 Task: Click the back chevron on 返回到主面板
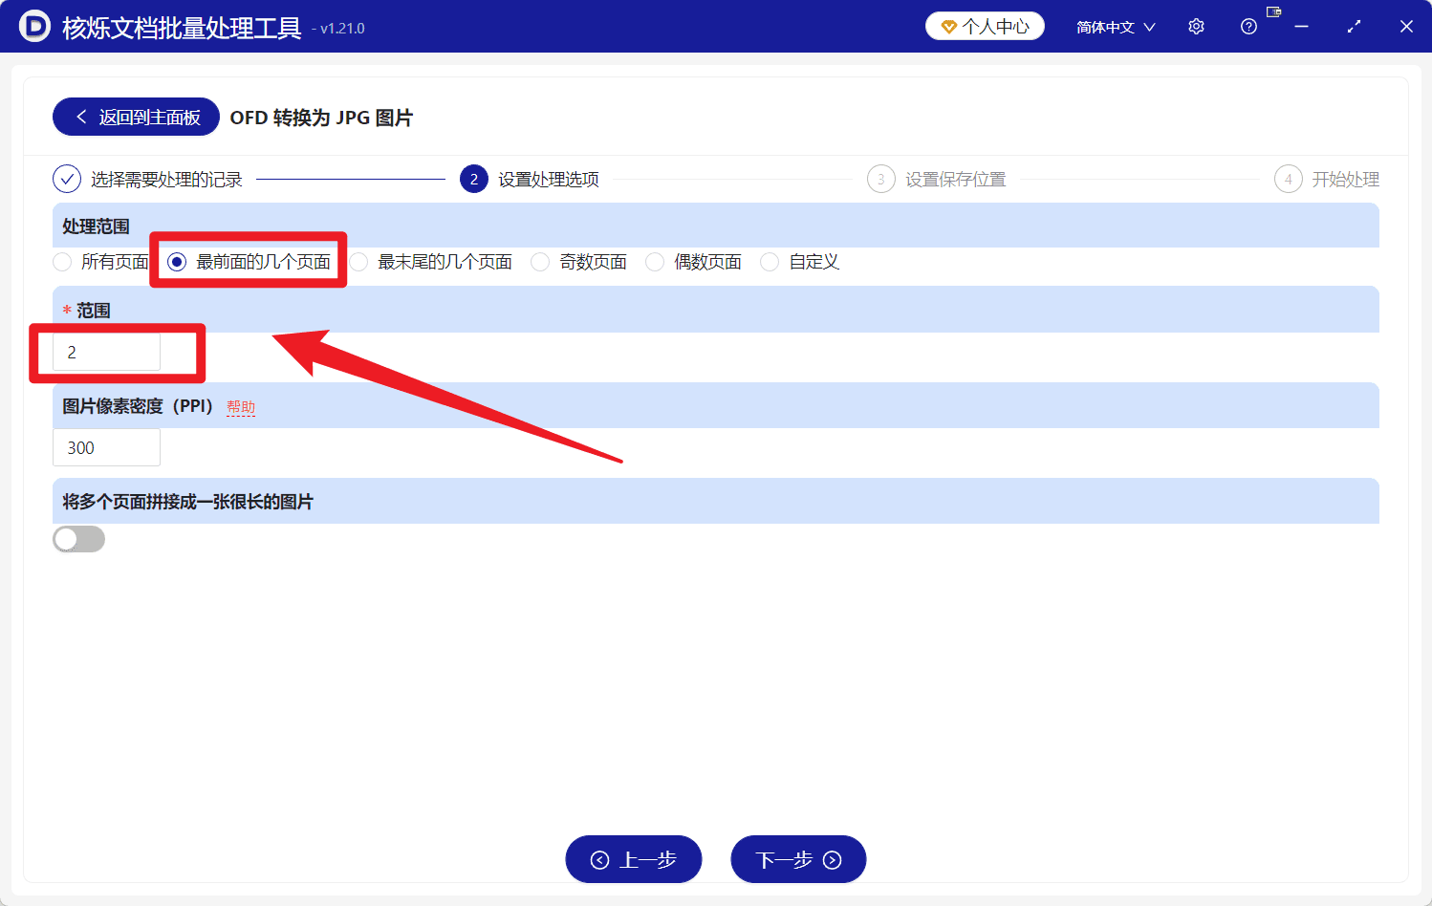click(x=81, y=116)
